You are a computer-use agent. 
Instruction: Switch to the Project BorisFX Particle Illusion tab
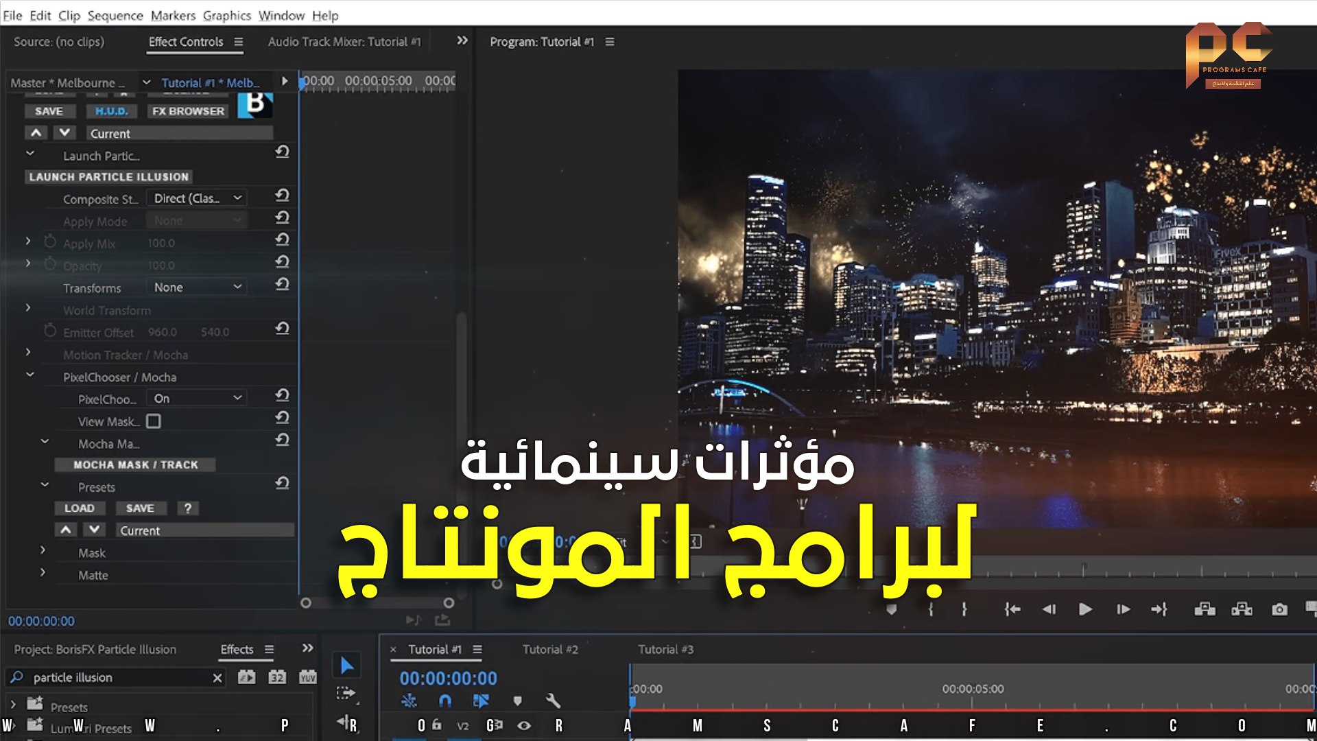point(95,649)
